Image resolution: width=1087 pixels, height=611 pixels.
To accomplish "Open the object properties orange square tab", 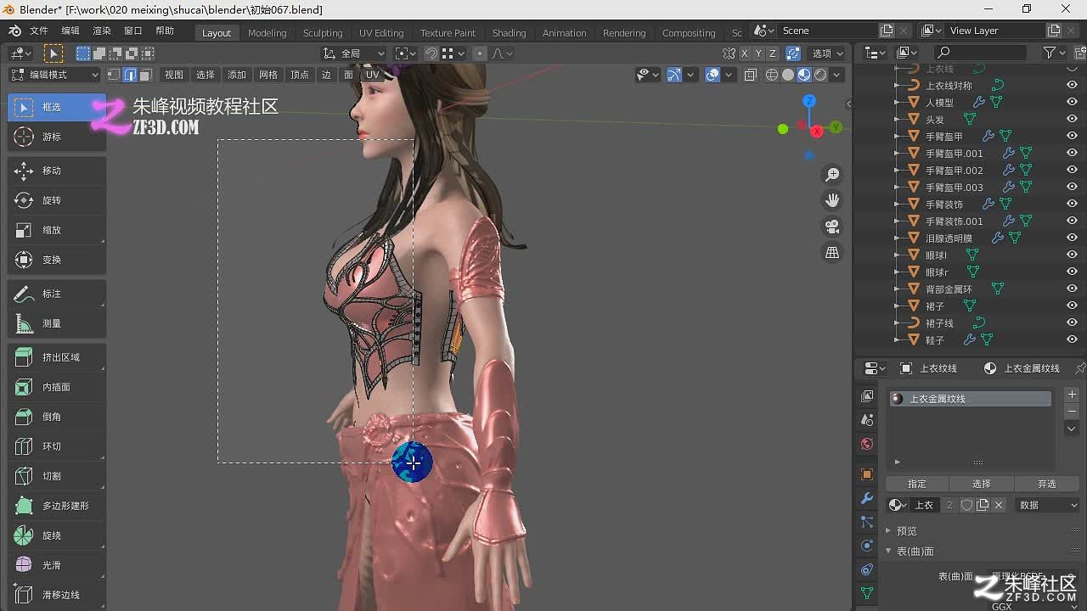I will pos(867,474).
